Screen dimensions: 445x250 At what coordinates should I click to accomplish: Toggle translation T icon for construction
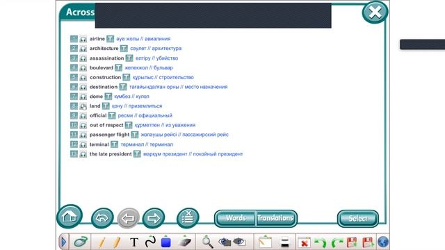point(127,77)
